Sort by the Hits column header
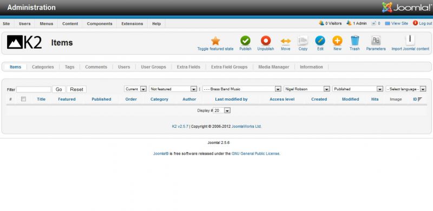Viewport: 433px width, 211px height. pos(375,99)
